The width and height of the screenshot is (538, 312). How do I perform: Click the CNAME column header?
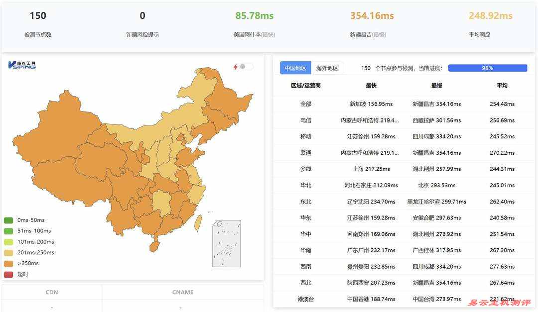click(183, 292)
